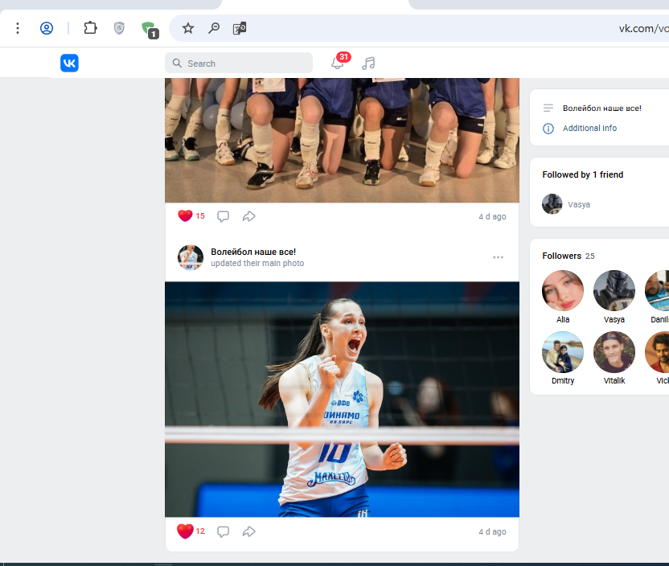Comment on the post with 15 likes
This screenshot has height=566, width=669.
(x=224, y=216)
